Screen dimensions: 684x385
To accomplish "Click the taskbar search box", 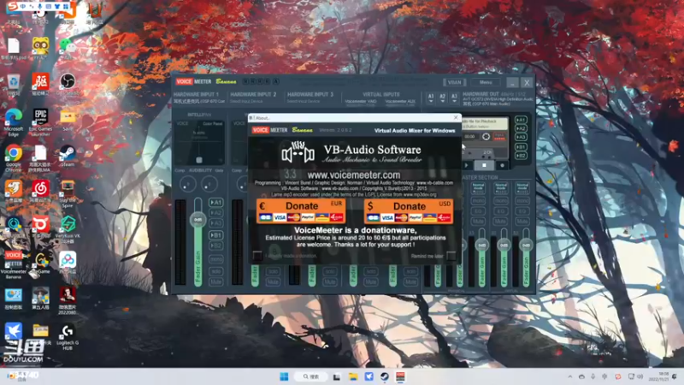I will (x=311, y=376).
